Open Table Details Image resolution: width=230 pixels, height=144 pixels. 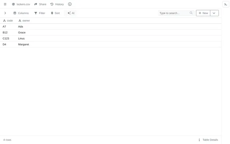(208, 140)
